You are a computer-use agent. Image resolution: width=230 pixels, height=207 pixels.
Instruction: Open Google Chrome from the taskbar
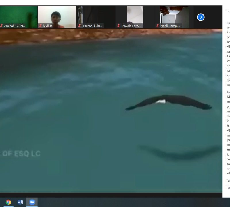pyautogui.click(x=8, y=202)
